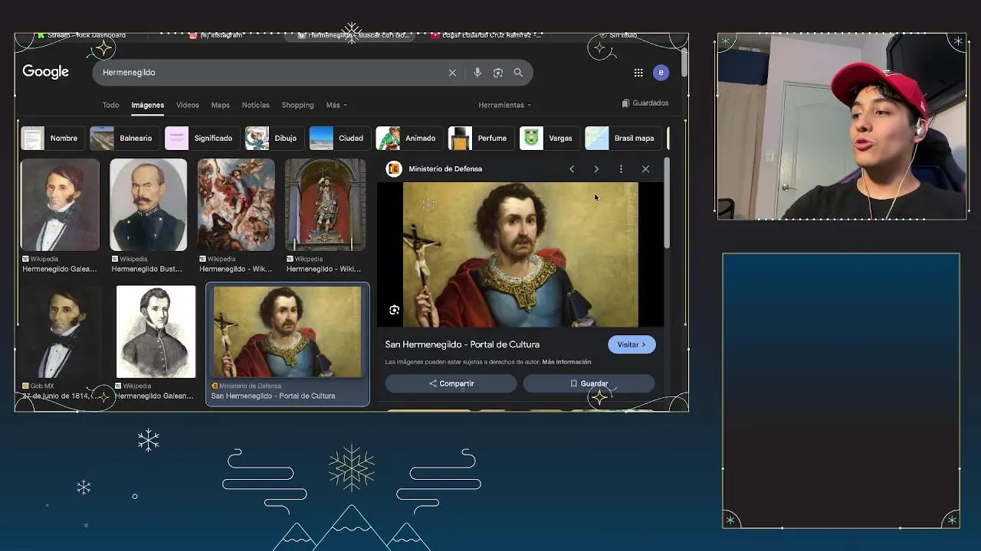Screen dimensions: 981x551
Task: Select the Dibujo filter chip
Action: 273,139
